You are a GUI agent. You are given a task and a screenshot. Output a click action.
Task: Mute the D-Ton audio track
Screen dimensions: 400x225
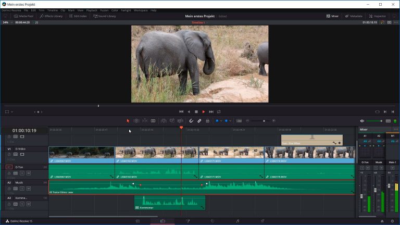click(29, 173)
